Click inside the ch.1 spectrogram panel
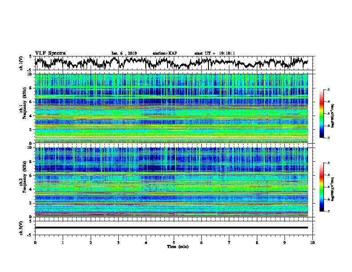This screenshot has width=352, height=272. coord(172,108)
